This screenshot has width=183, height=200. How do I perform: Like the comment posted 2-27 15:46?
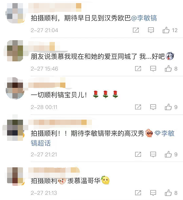tap(168, 68)
